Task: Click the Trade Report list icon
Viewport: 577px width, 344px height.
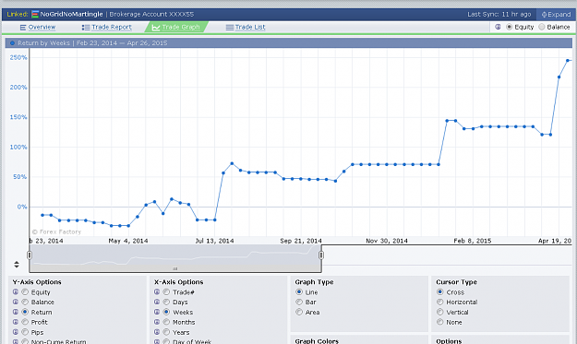Action: pos(86,28)
